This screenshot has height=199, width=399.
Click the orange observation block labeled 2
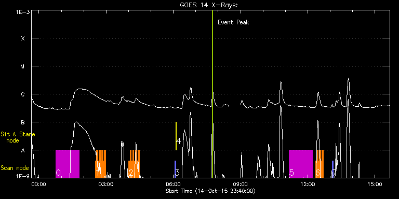point(134,164)
